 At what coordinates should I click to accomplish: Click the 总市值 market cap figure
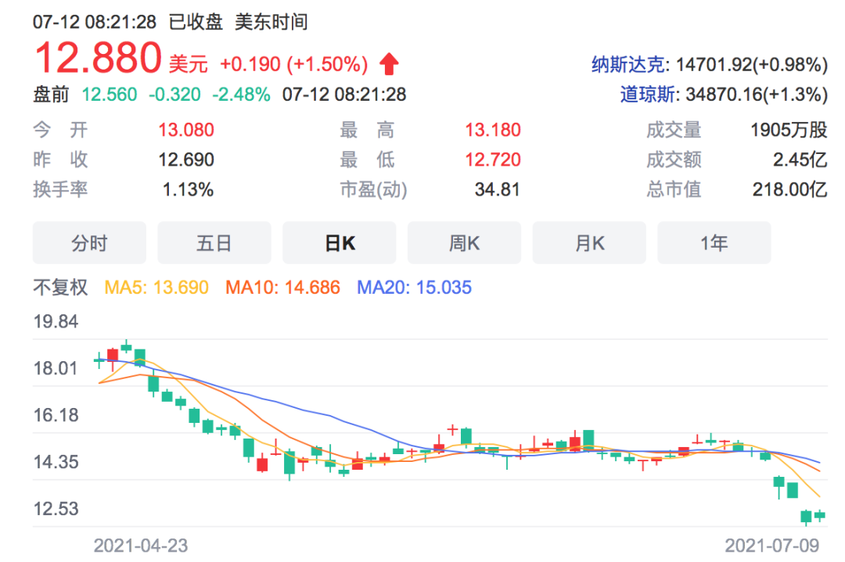click(x=788, y=189)
